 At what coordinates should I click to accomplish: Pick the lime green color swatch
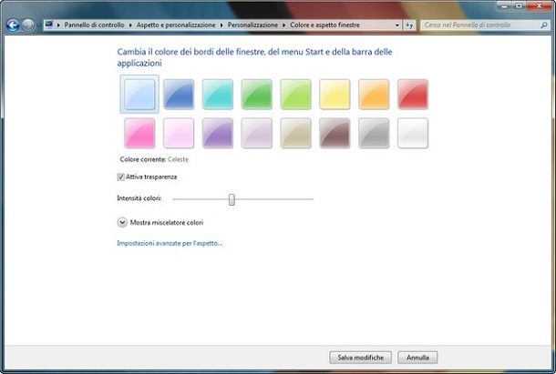click(x=295, y=94)
